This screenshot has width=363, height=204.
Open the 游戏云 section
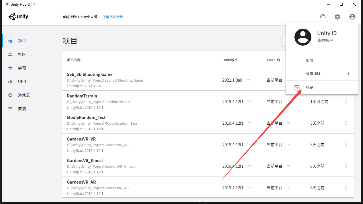pyautogui.click(x=24, y=95)
